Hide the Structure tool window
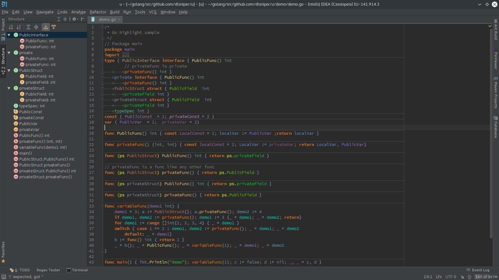This screenshot has width=499, height=280. [x=82, y=19]
